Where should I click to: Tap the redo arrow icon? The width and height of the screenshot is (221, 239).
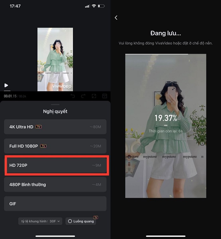point(83,96)
